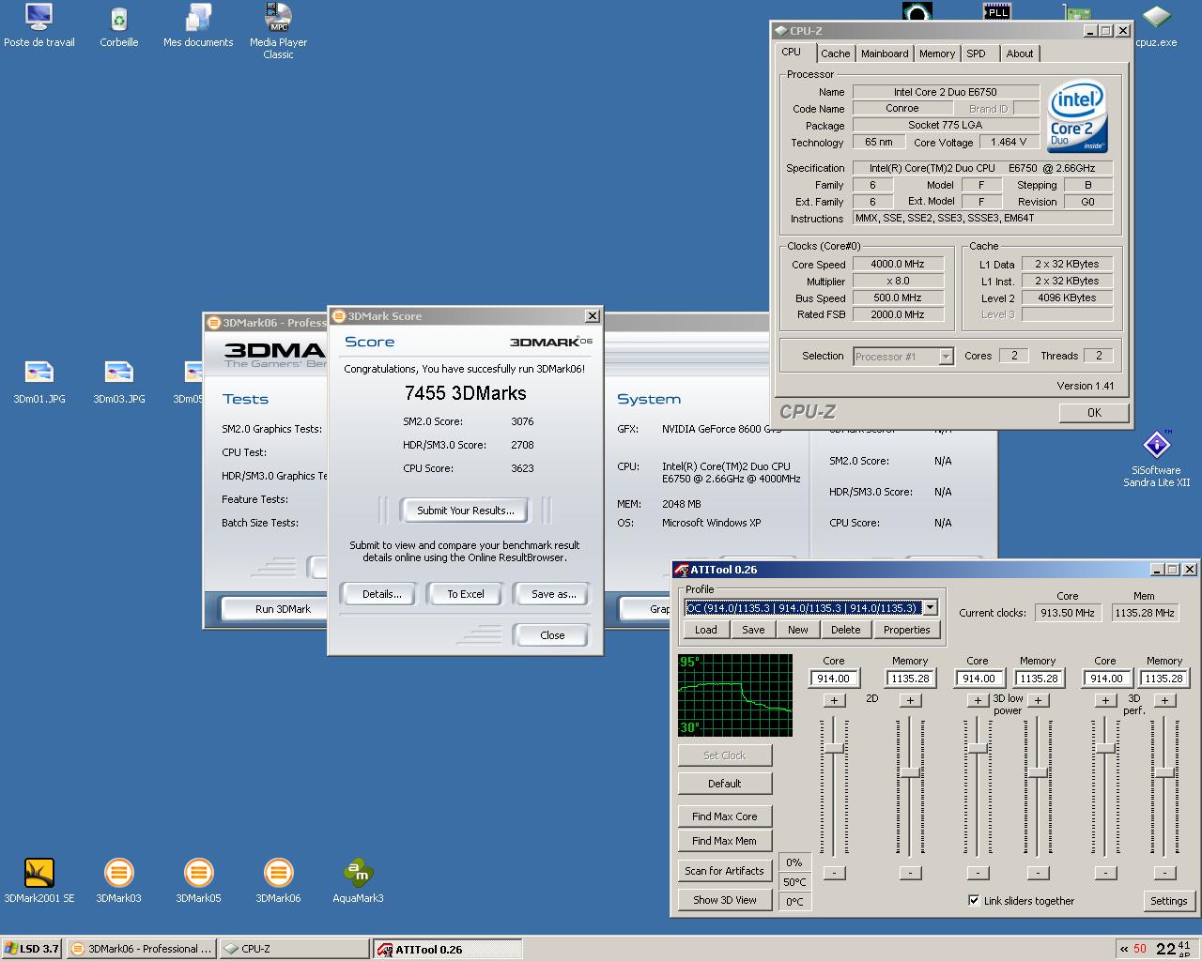
Task: Open ATITool Settings button
Action: click(x=1169, y=901)
